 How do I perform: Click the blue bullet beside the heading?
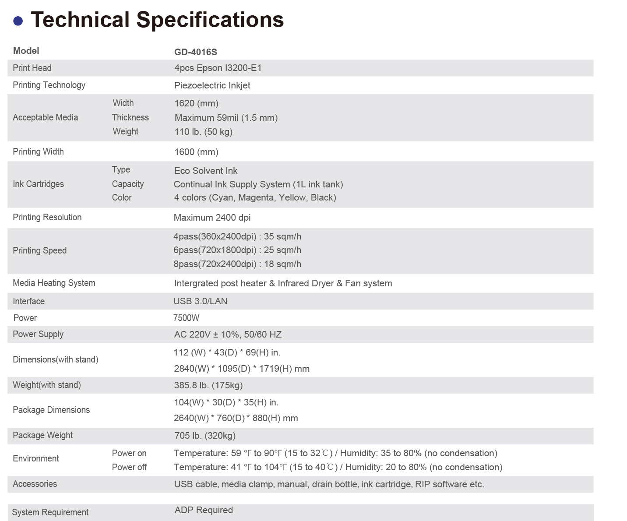18,21
